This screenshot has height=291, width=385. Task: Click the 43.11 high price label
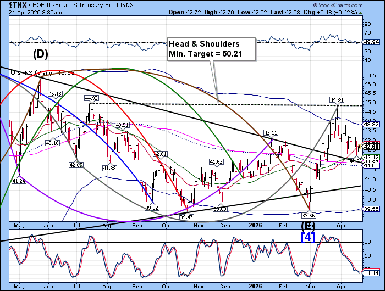coord(270,133)
